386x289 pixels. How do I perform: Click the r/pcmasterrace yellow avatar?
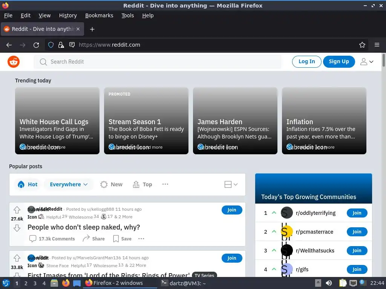[x=287, y=232]
